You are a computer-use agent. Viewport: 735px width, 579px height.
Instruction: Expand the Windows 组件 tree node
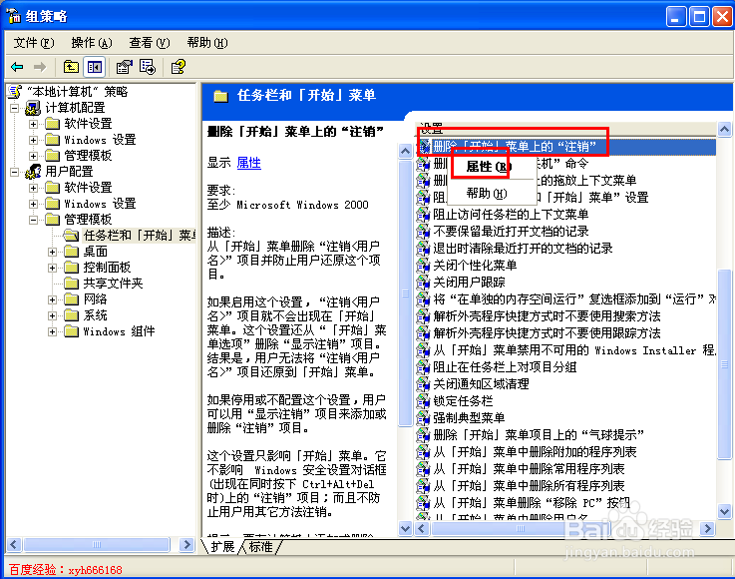52,331
